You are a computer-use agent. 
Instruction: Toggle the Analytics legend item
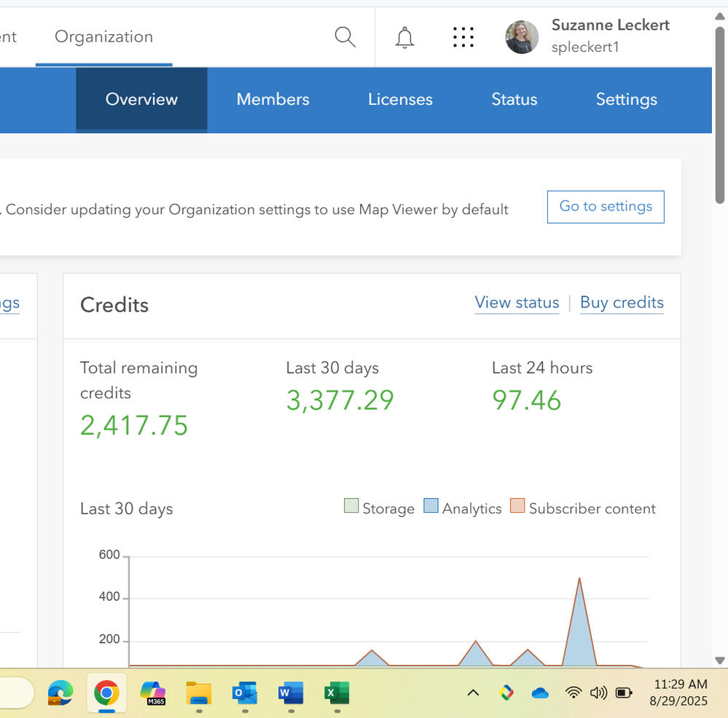(x=462, y=508)
